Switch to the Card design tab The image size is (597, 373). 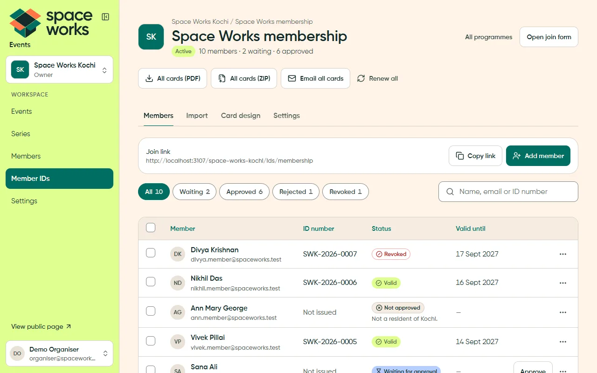241,116
